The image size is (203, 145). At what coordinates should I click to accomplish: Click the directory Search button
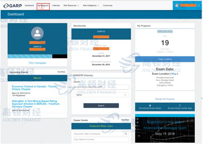pos(101,106)
